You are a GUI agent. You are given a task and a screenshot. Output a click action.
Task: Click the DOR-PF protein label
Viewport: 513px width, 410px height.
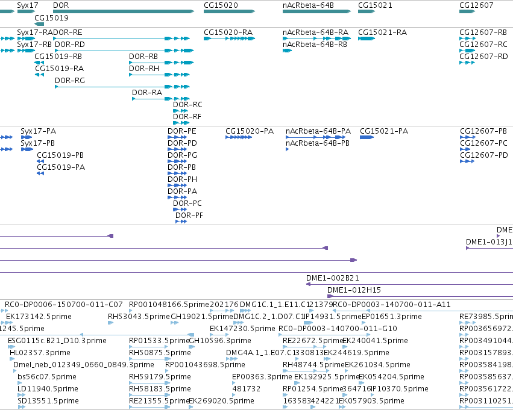pyautogui.click(x=189, y=216)
